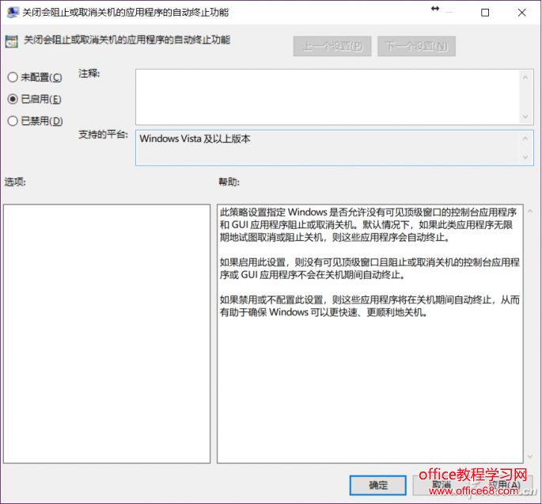The image size is (542, 504).
Task: Click the supported platform scroll up arrow
Action: coord(525,139)
